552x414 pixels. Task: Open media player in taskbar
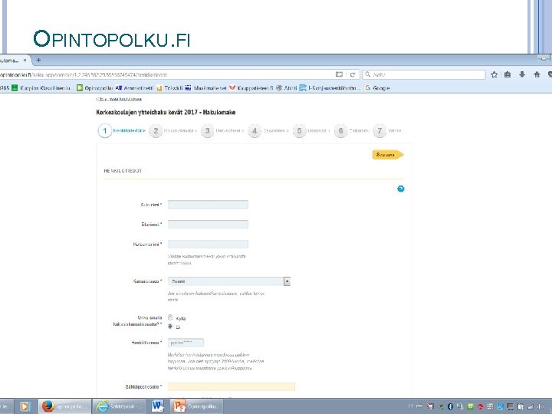pos(25,406)
